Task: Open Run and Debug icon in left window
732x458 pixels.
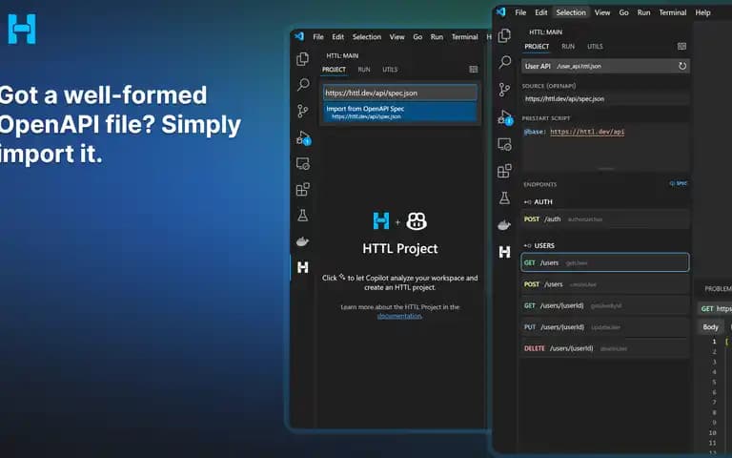Action: (x=303, y=137)
